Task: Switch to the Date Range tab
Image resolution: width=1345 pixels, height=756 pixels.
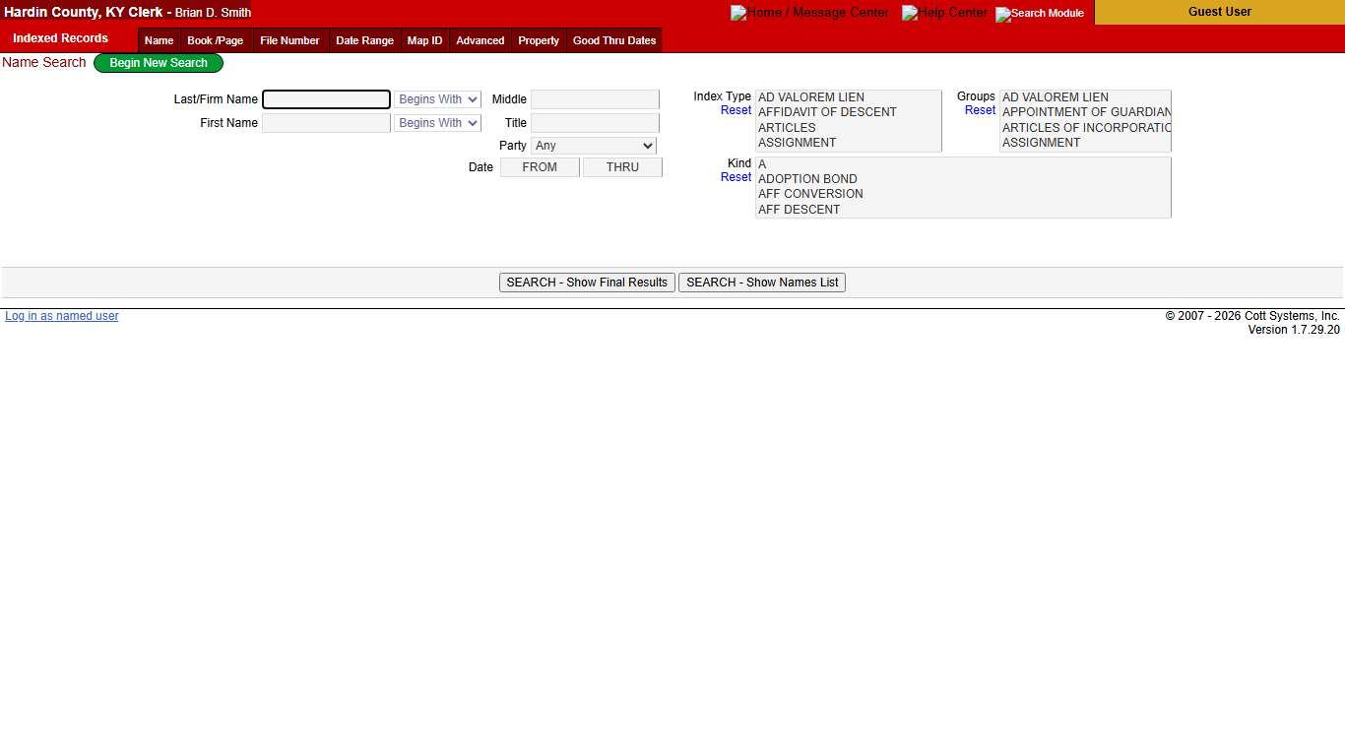Action: point(364,40)
